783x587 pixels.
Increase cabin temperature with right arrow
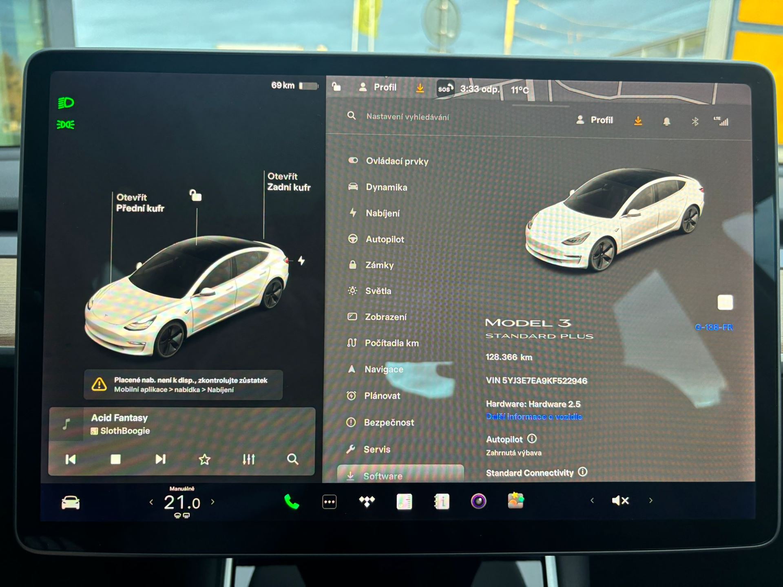[x=212, y=502]
